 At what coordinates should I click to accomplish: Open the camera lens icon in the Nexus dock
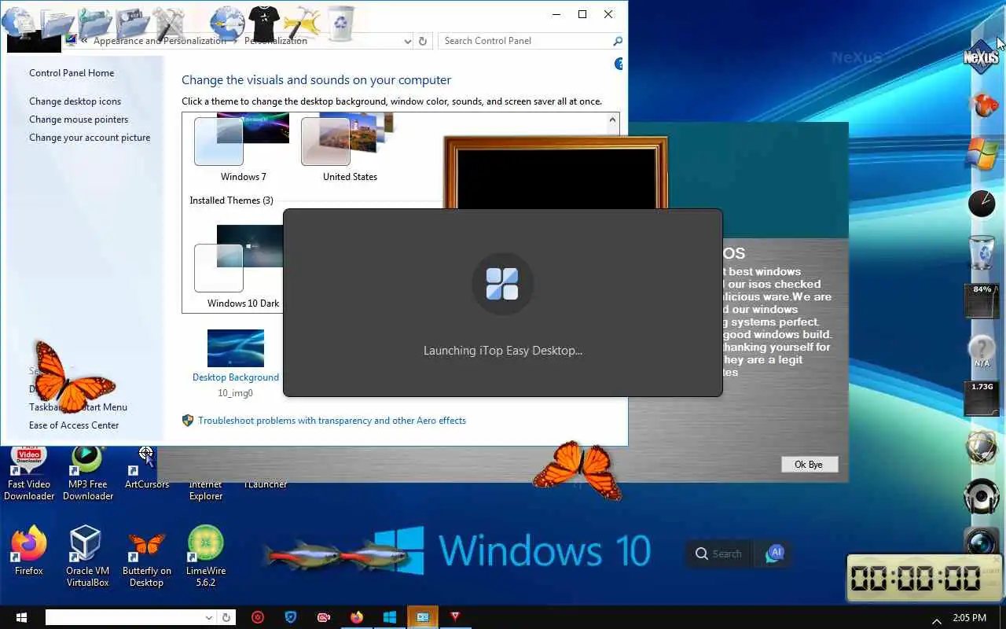[x=982, y=541]
